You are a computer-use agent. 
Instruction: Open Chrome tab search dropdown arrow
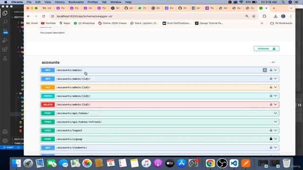291,8
